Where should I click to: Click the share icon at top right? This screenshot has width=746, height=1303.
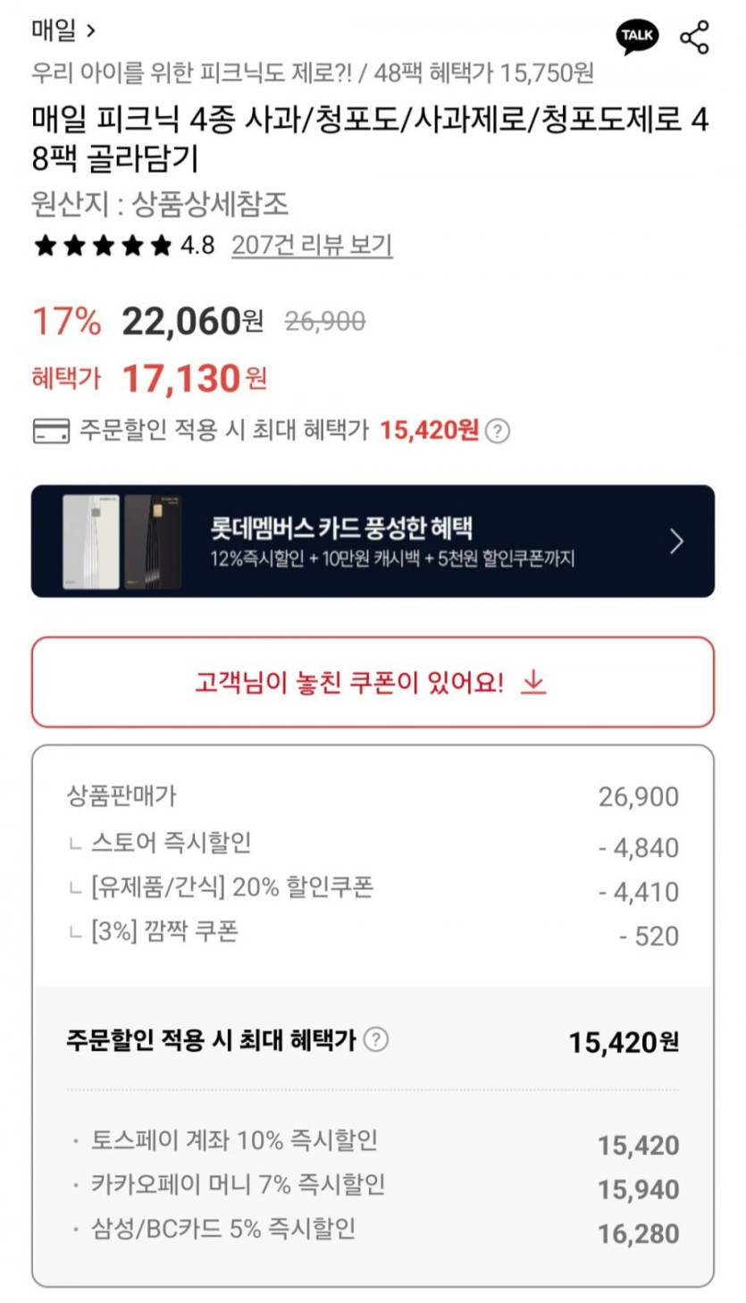694,37
